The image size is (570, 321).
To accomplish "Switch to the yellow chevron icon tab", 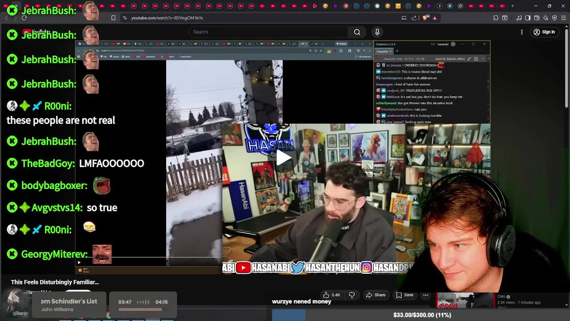I will (440, 6).
